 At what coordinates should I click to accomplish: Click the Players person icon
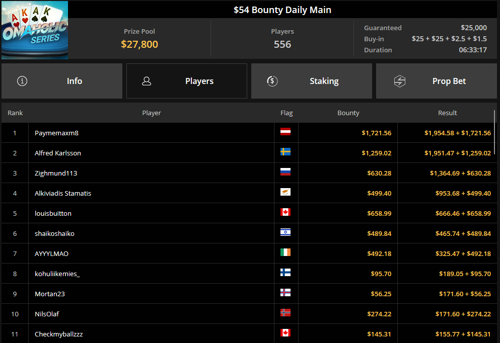[x=147, y=81]
